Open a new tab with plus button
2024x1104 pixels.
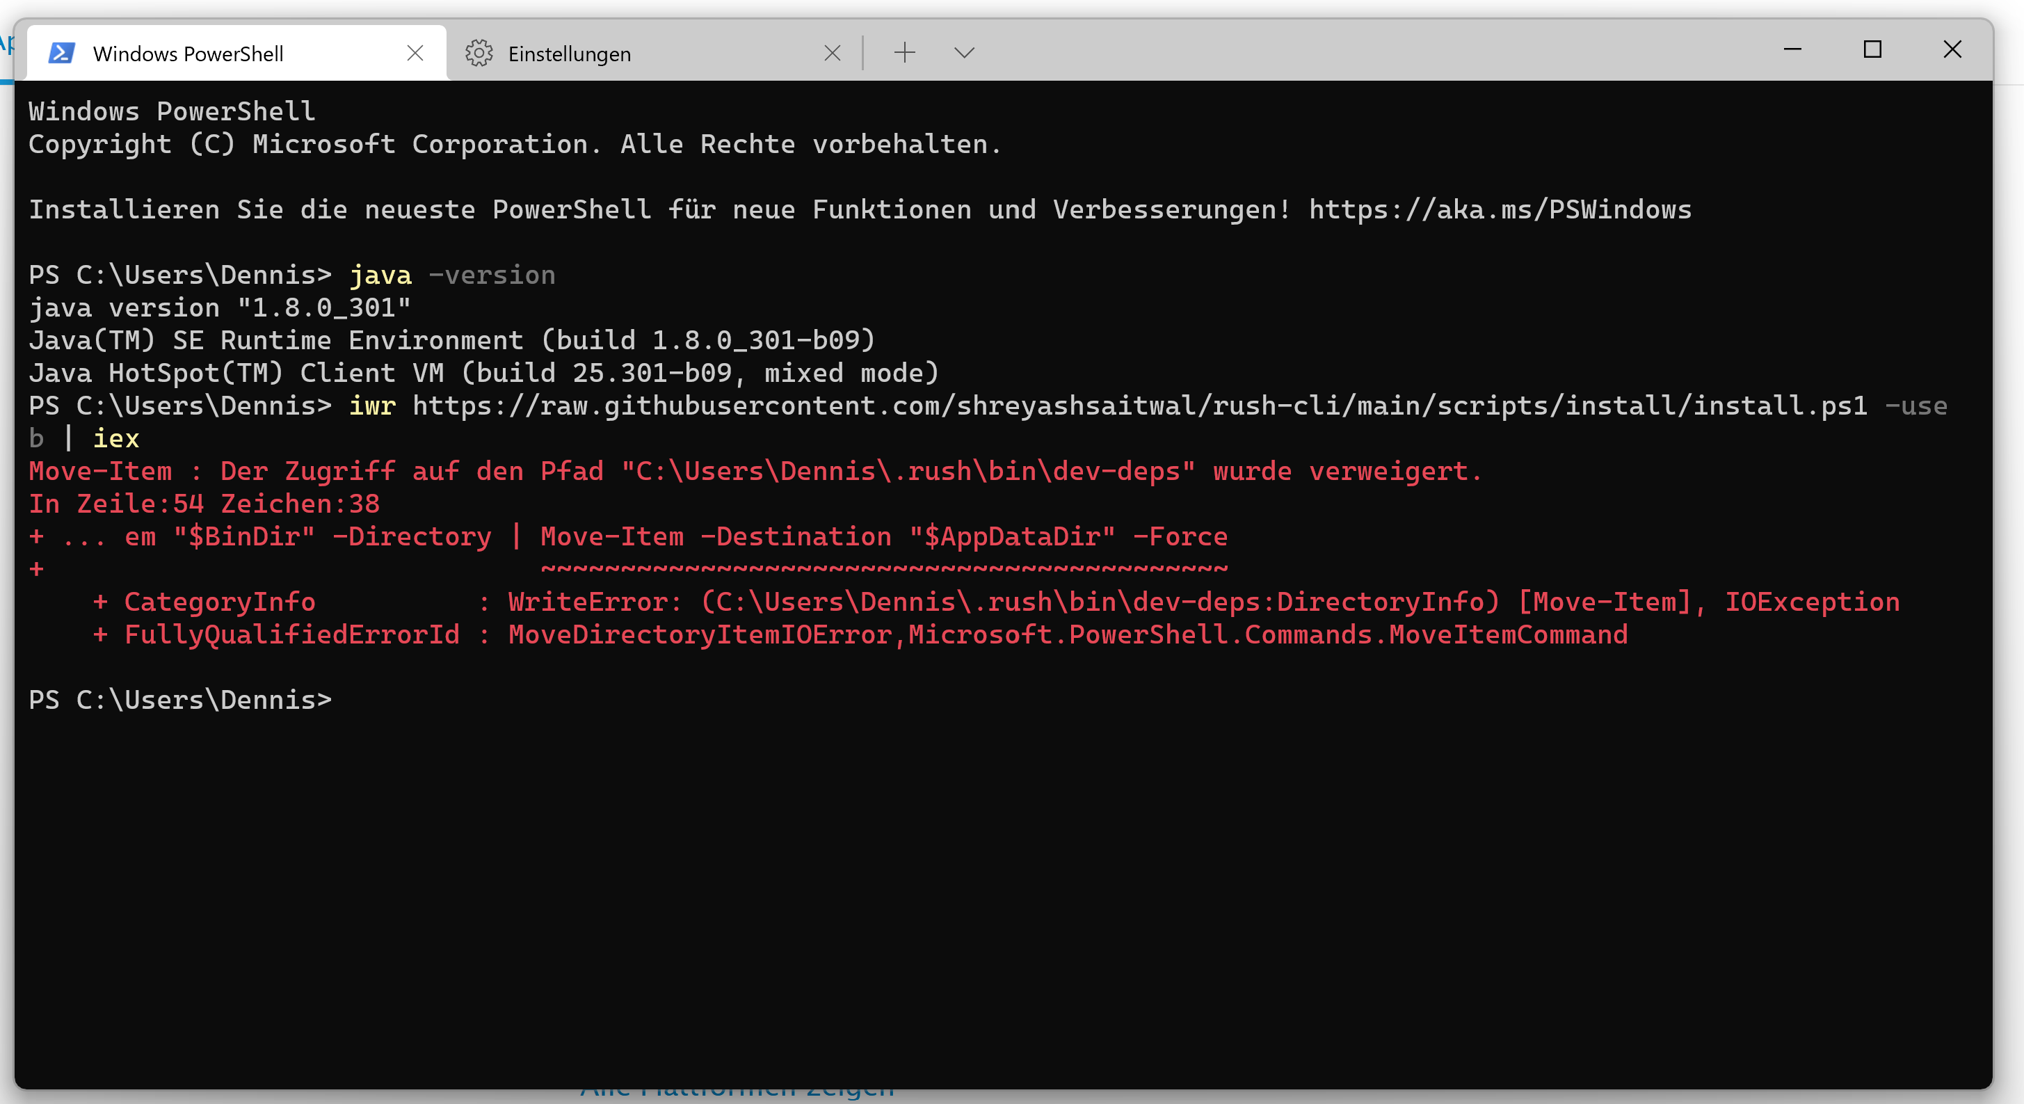(x=904, y=53)
